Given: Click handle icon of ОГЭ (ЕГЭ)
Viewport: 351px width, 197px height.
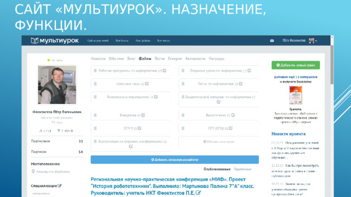Looking at the screenshot, I should (x=183, y=129).
